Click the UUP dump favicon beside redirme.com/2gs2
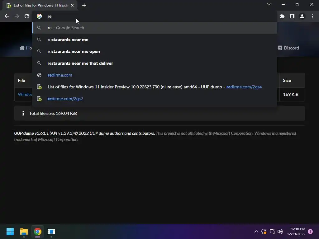319x239 pixels. [39, 99]
